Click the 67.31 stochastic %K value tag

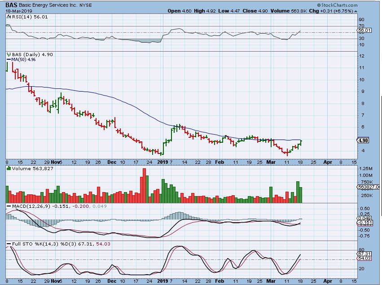[x=363, y=254]
